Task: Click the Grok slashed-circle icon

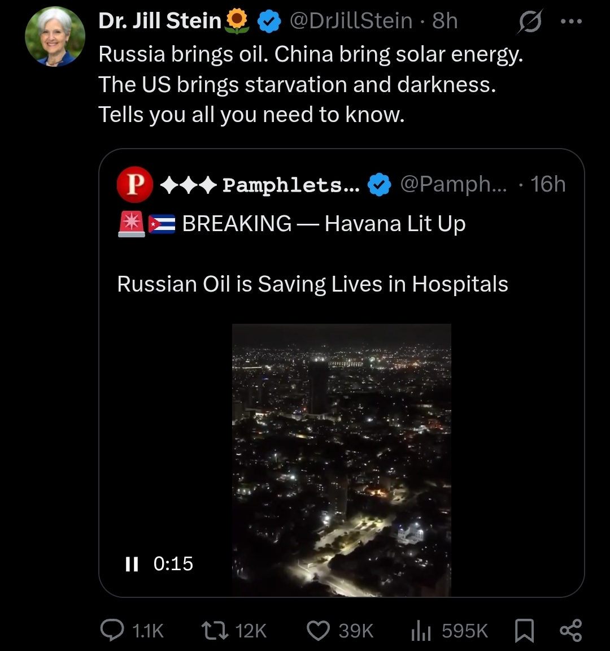Action: [530, 22]
